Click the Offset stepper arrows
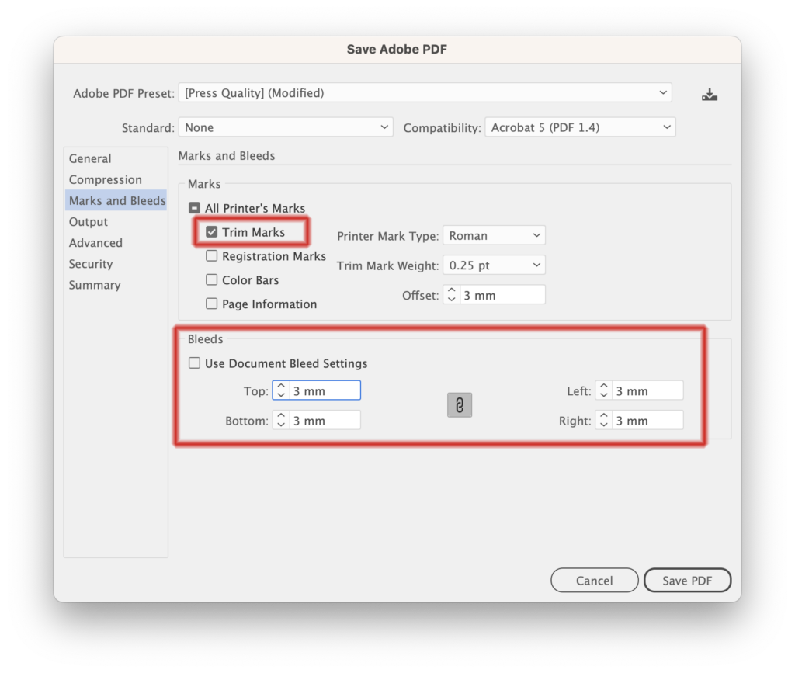The height and width of the screenshot is (673, 795). 451,294
